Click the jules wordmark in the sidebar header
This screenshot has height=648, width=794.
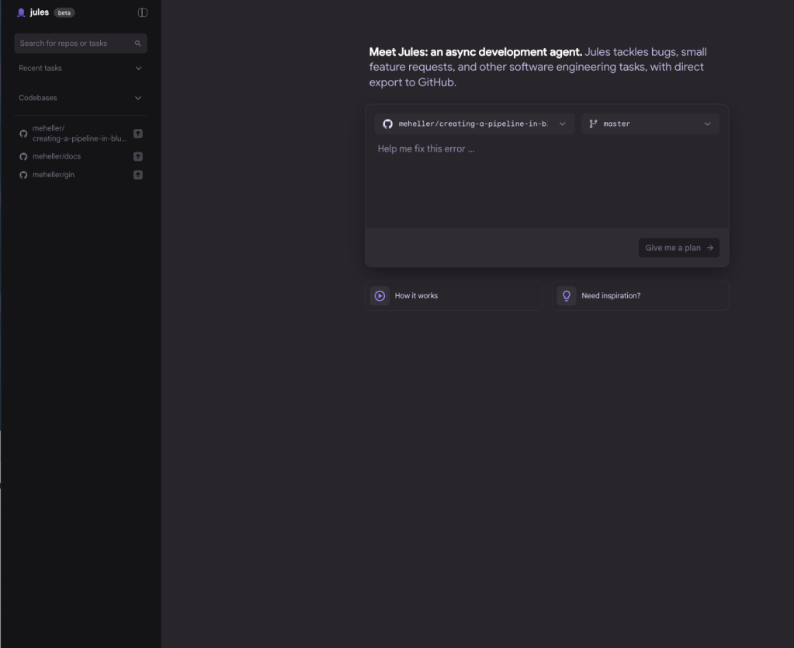coord(39,12)
